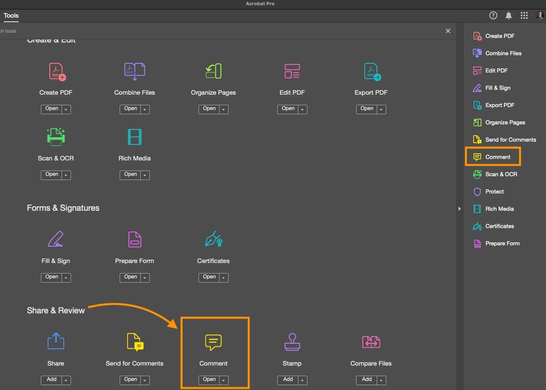This screenshot has width=546, height=390.
Task: Select Scan & OCR in right sidebar
Action: click(x=495, y=174)
